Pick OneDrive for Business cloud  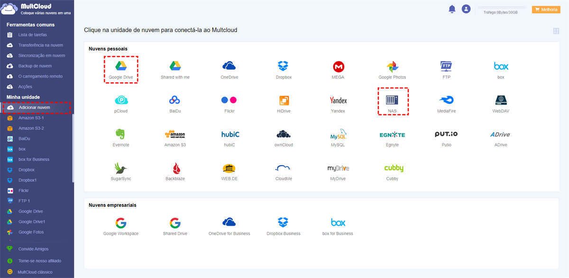[229, 222]
